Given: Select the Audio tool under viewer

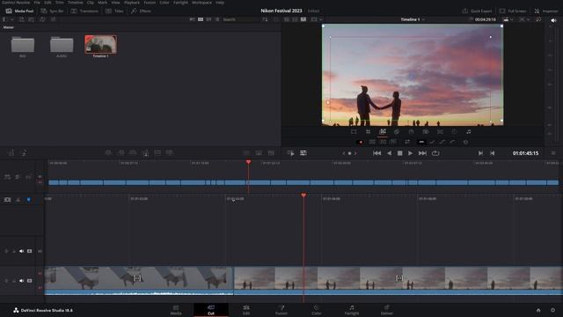Looking at the screenshot, I should coord(469,132).
